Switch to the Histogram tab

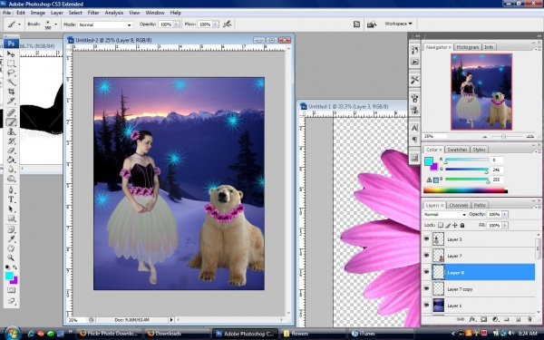coord(468,47)
